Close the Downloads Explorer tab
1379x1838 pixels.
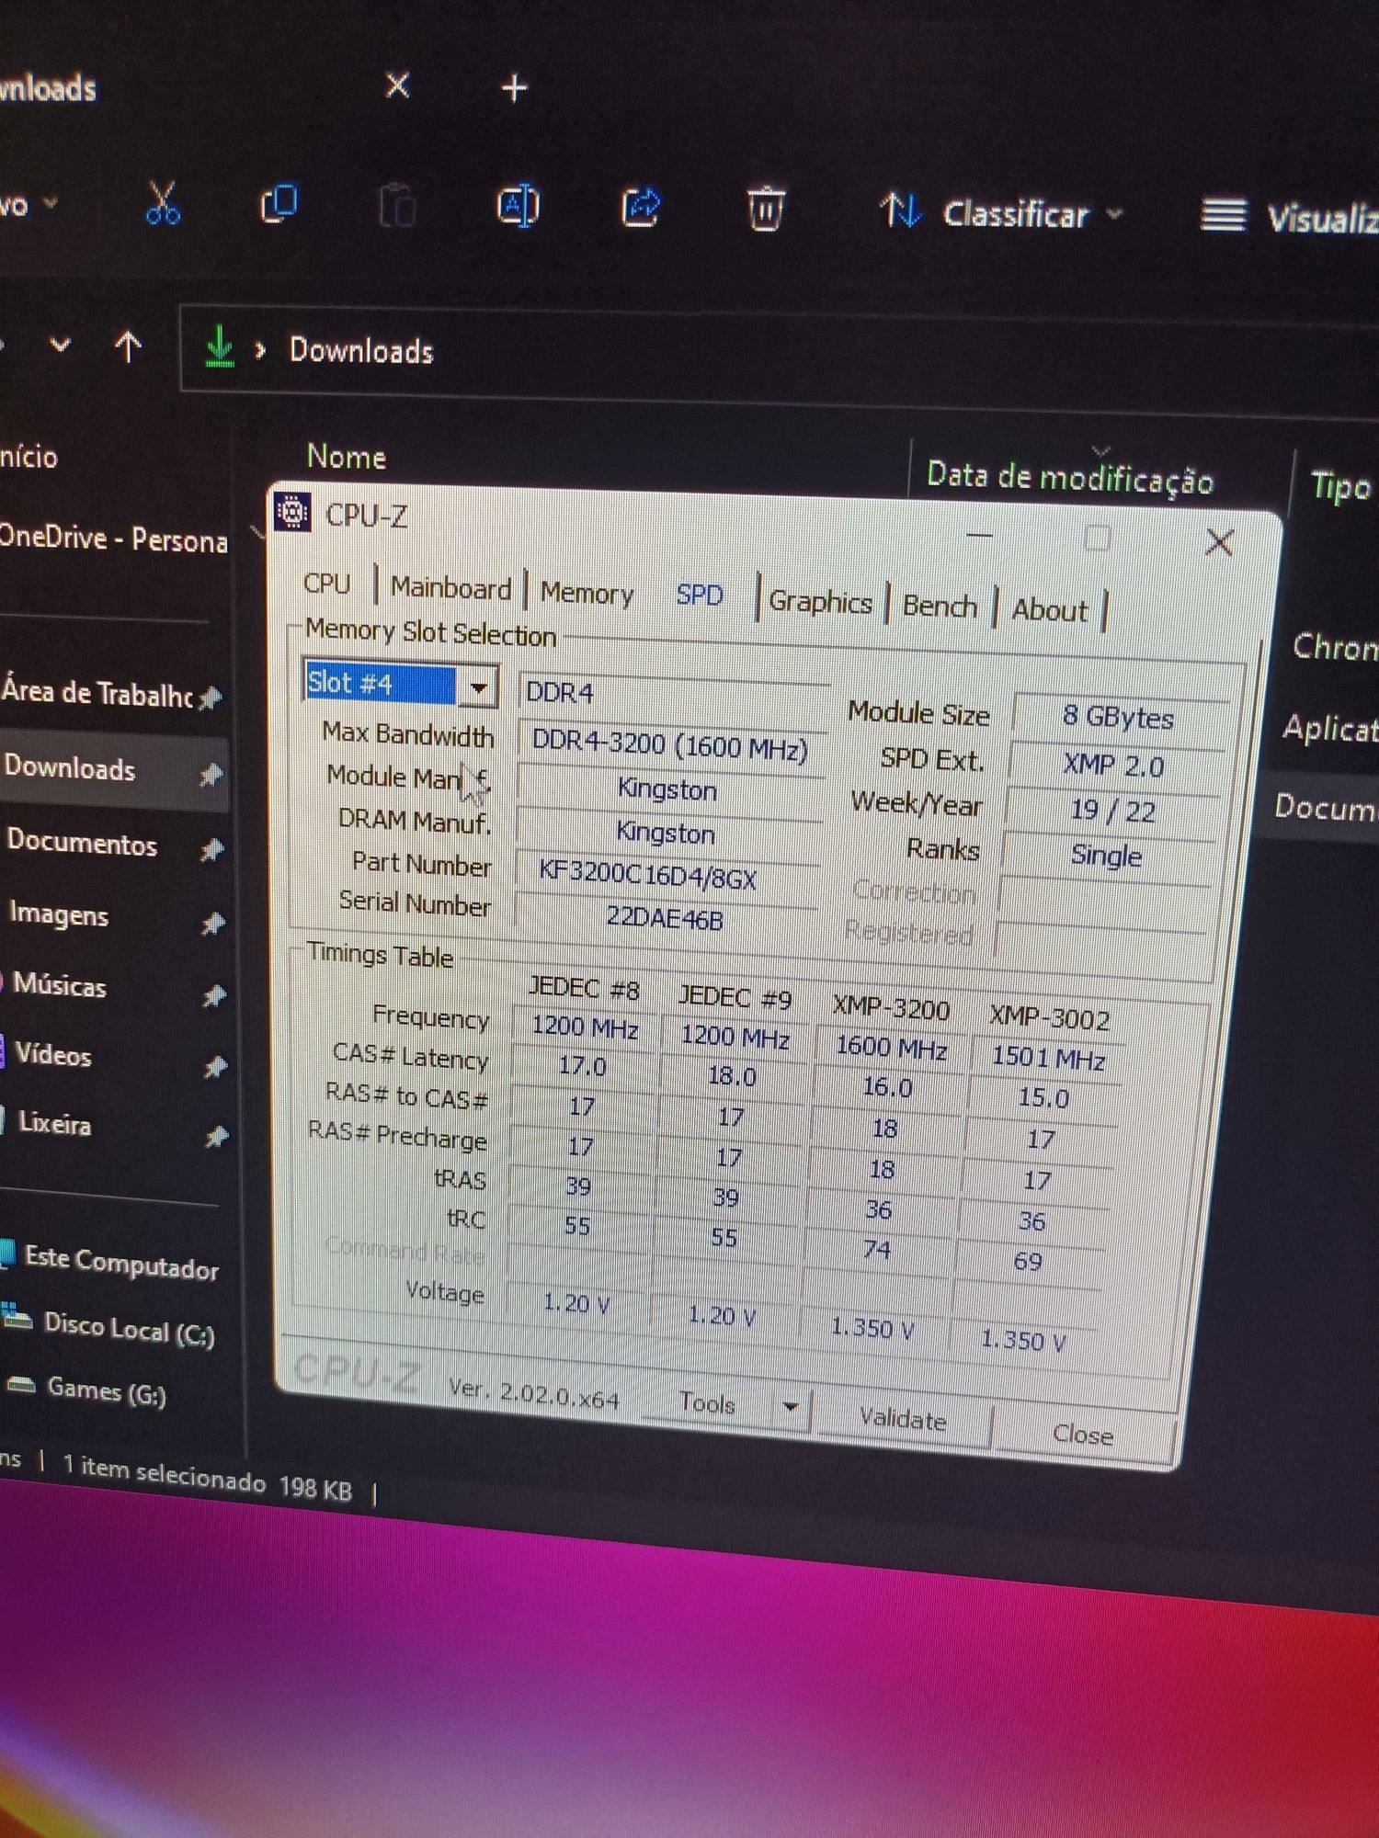coord(397,86)
